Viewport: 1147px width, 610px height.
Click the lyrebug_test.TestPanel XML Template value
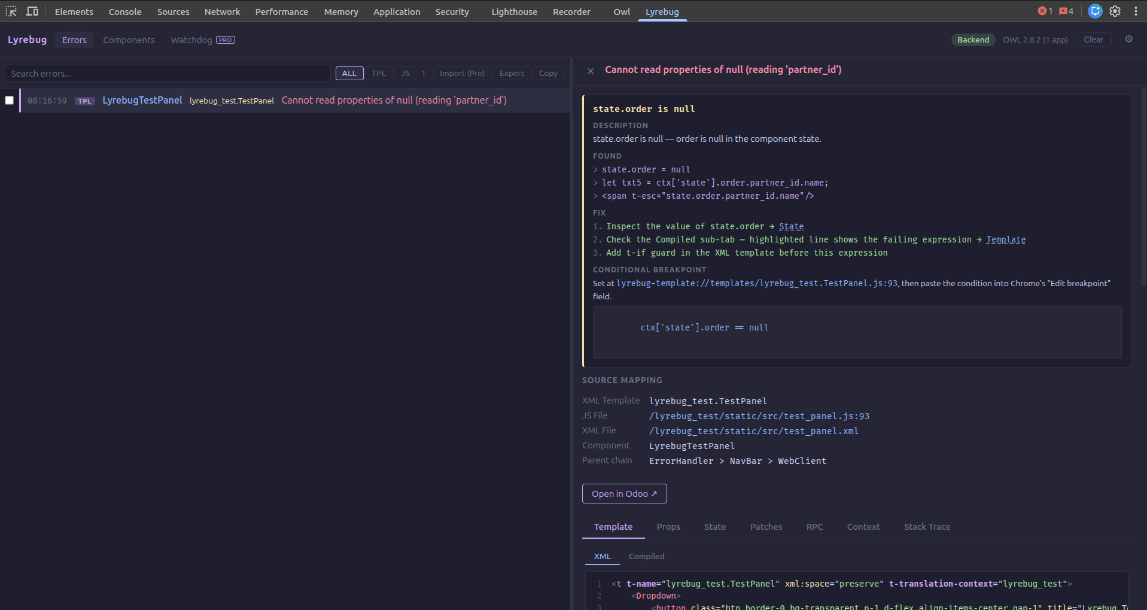708,401
